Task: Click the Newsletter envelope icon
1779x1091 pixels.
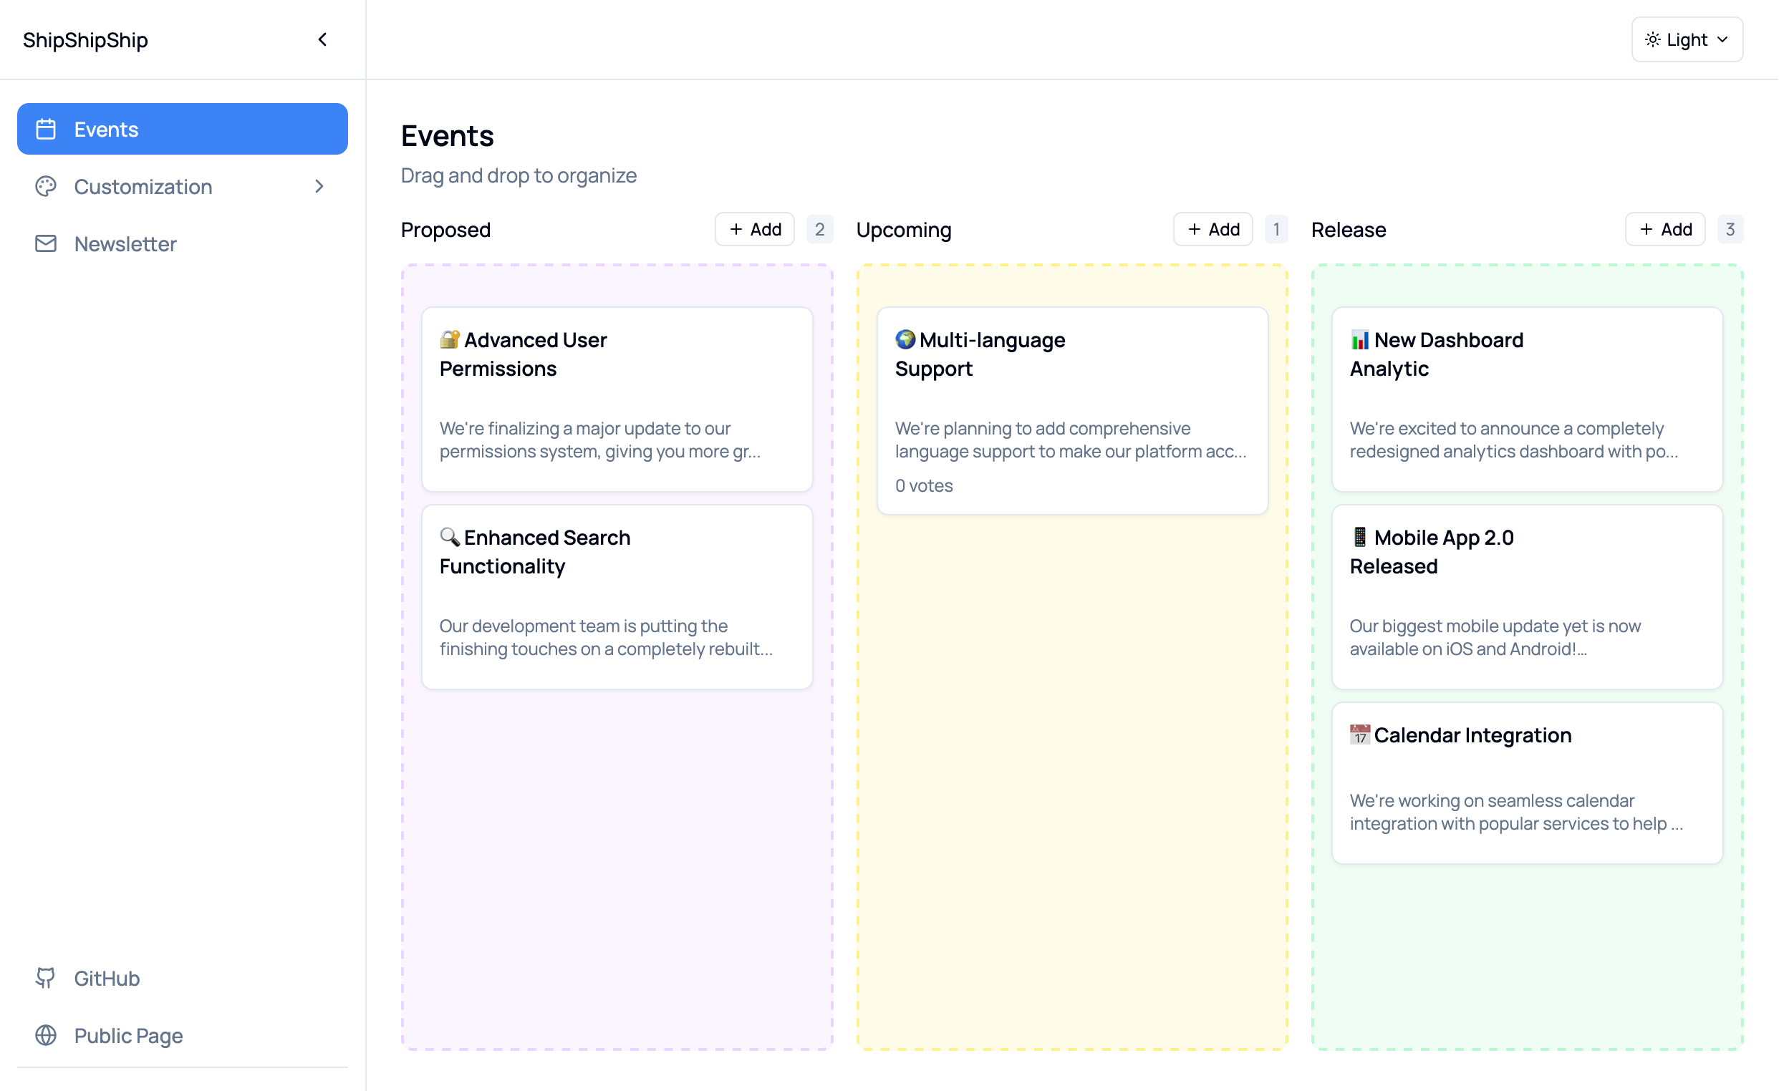Action: pyautogui.click(x=46, y=244)
